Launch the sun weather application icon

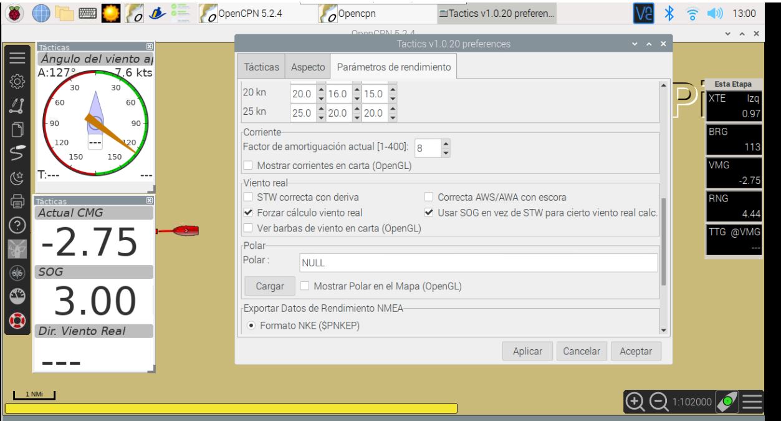112,12
